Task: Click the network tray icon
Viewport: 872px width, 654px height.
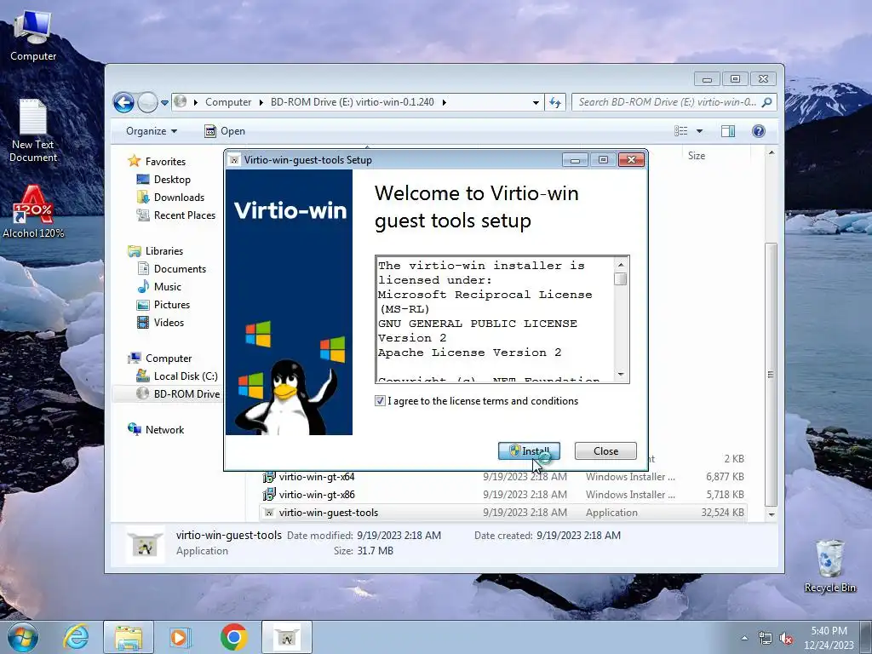Action: 766,639
